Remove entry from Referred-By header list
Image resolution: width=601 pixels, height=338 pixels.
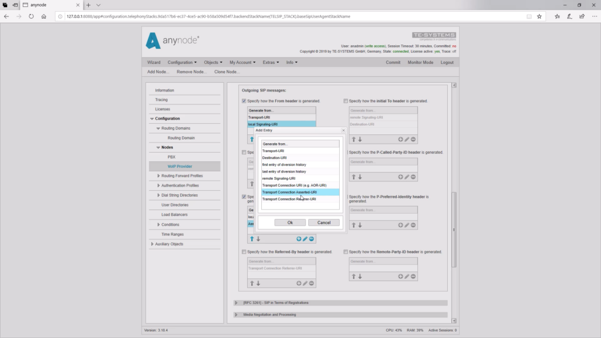312,283
